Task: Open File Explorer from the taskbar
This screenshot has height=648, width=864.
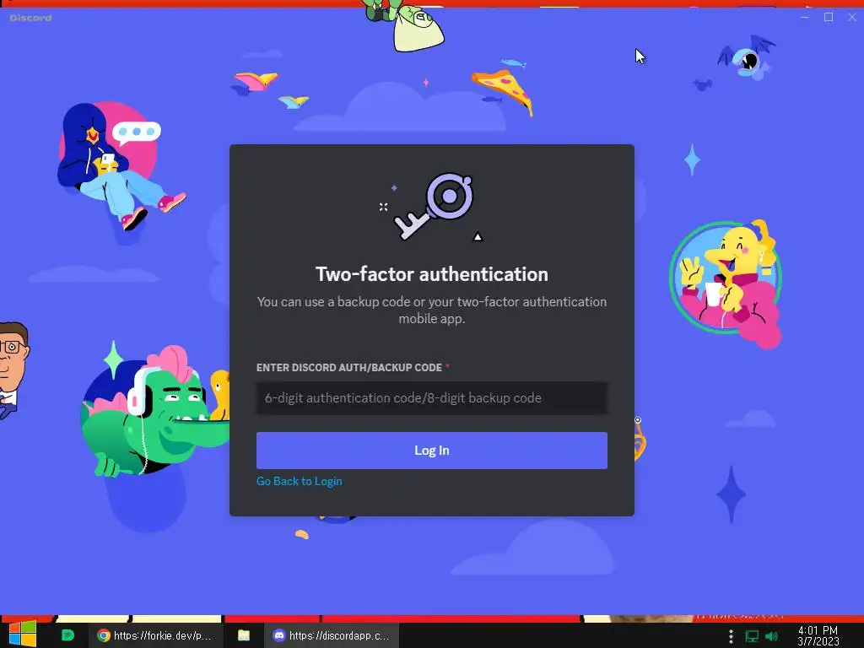Action: 244,635
